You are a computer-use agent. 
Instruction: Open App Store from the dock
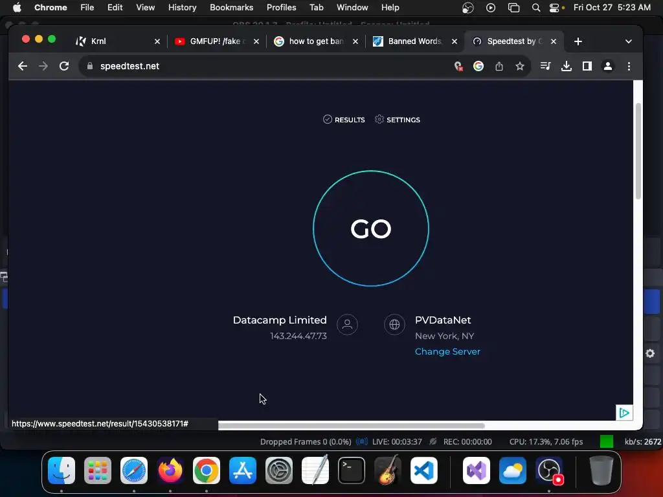point(243,470)
